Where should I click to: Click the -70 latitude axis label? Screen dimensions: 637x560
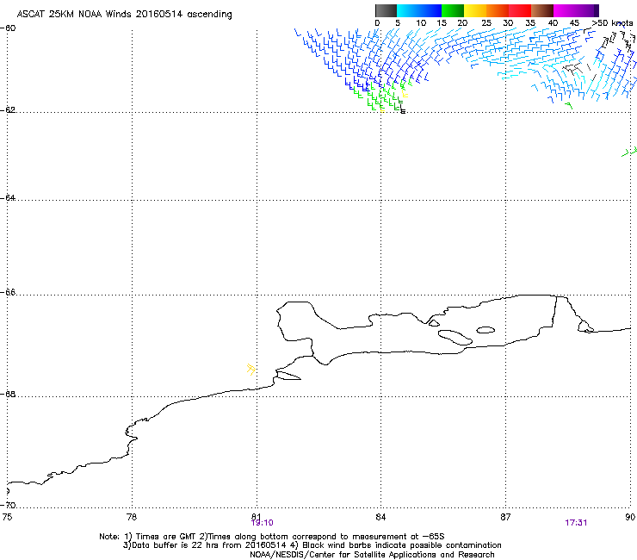pos(8,505)
